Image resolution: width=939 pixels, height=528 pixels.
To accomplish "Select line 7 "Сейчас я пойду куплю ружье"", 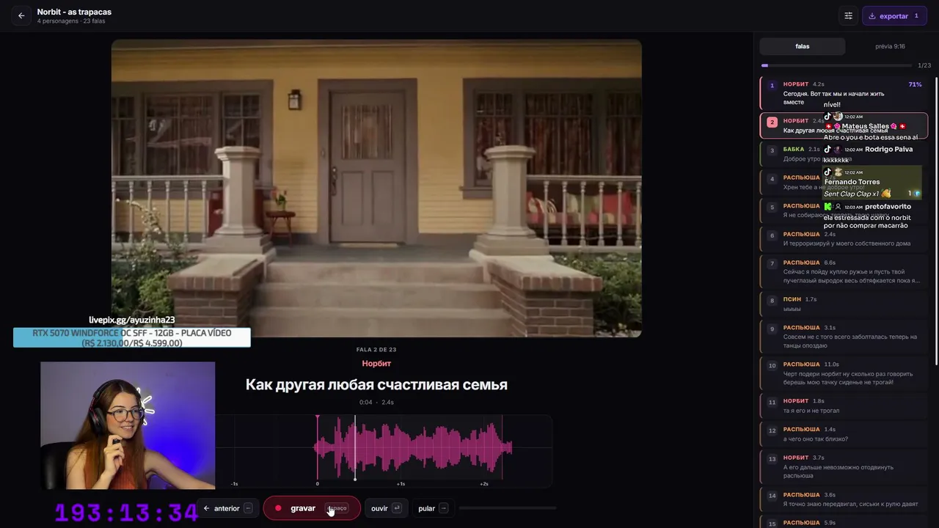I will point(844,271).
